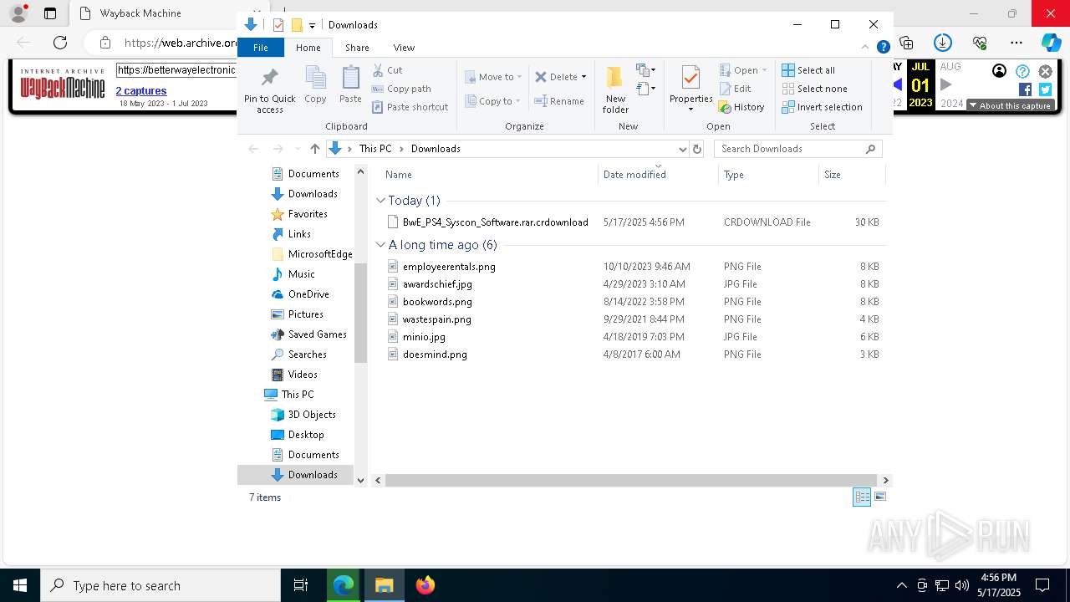Open Edge downloads icon in toolbar

click(943, 43)
